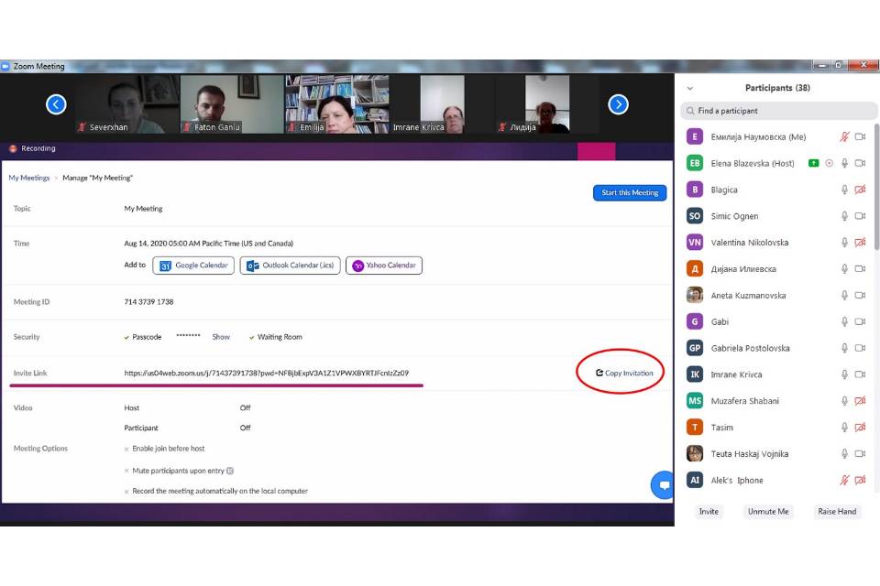880x586 pixels.
Task: Add meeting to Google Calendar
Action: [193, 266]
